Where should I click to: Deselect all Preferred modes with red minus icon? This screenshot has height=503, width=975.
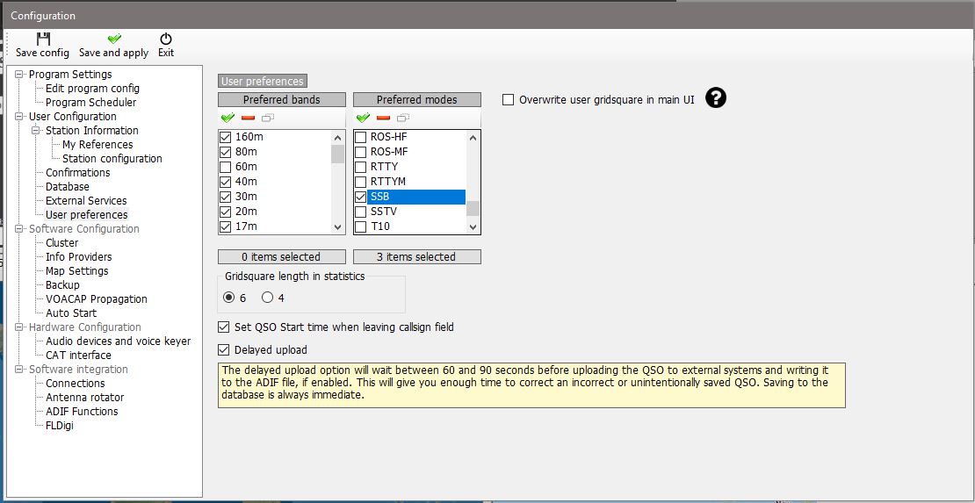[384, 118]
